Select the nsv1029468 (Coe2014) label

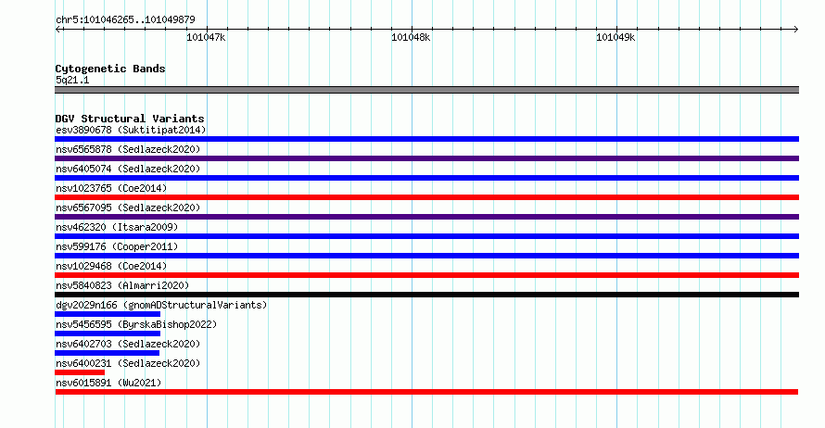pos(111,266)
